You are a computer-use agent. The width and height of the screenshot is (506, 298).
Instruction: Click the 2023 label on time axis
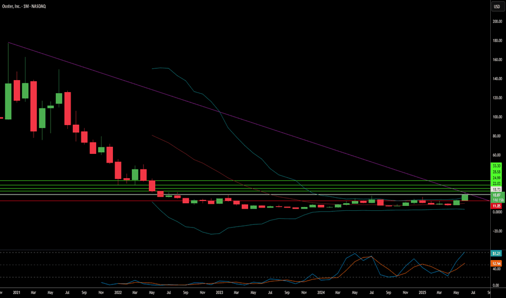[x=219, y=293]
